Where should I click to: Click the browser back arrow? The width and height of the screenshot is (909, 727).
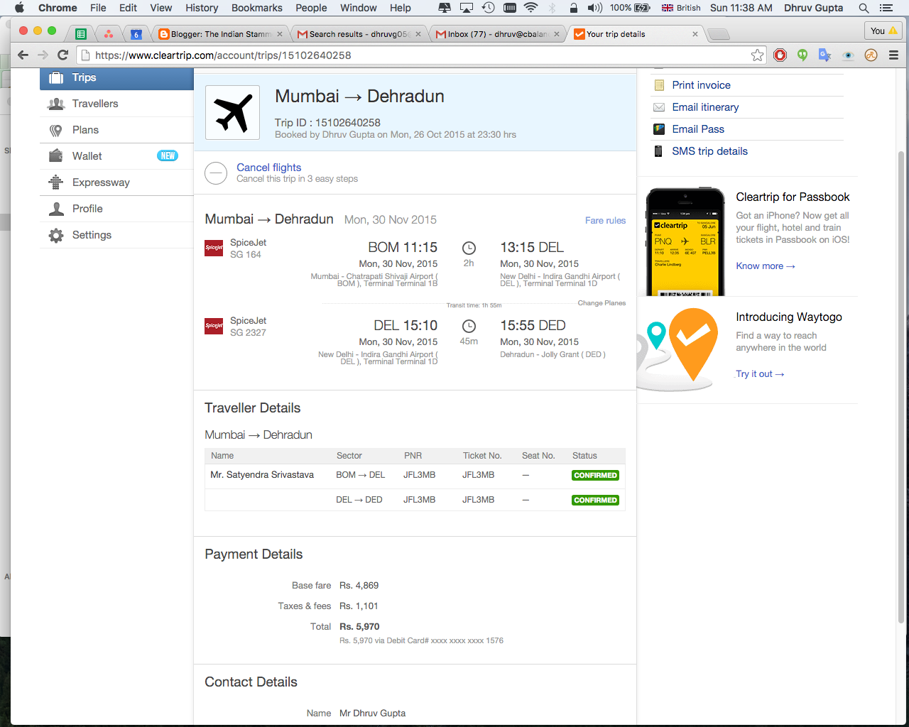click(23, 55)
